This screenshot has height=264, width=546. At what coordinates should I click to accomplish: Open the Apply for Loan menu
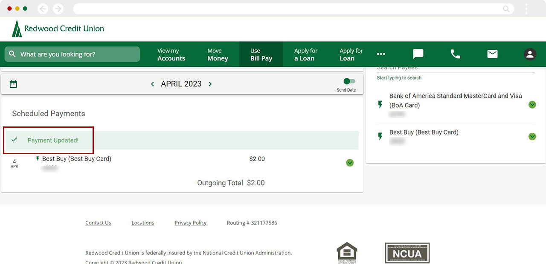(351, 55)
